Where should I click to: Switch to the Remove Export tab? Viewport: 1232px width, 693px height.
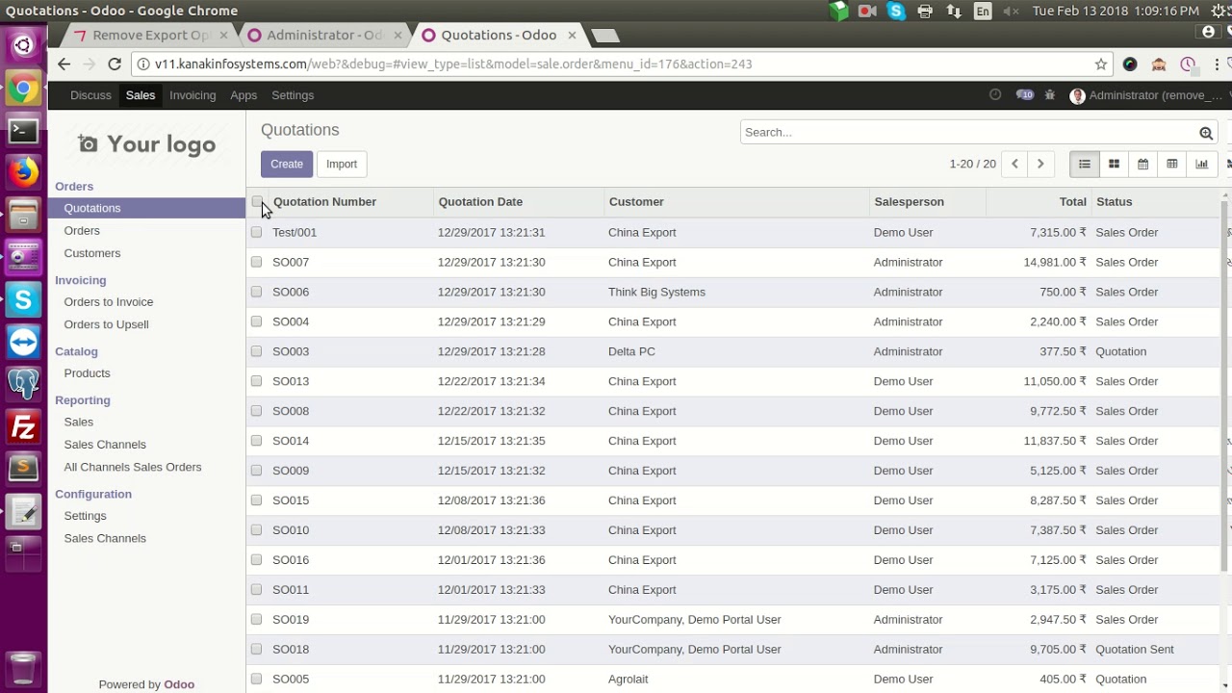pos(151,36)
